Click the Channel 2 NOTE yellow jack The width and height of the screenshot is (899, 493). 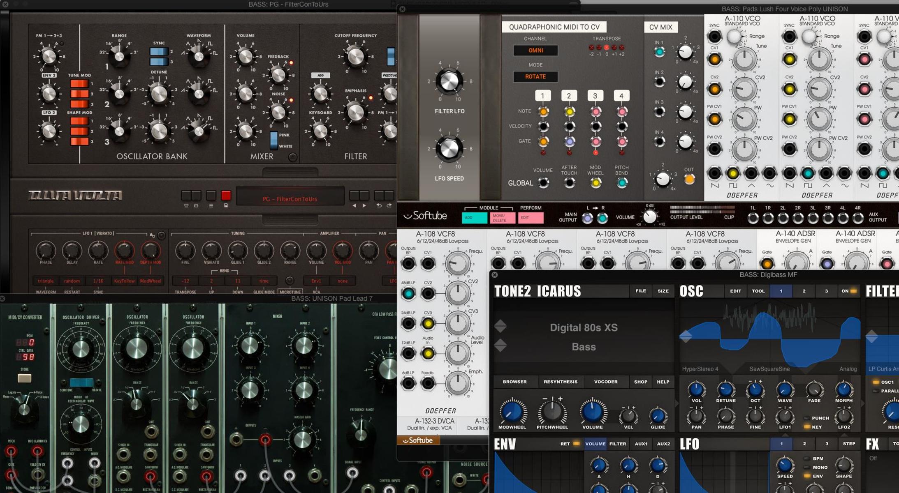click(x=569, y=112)
